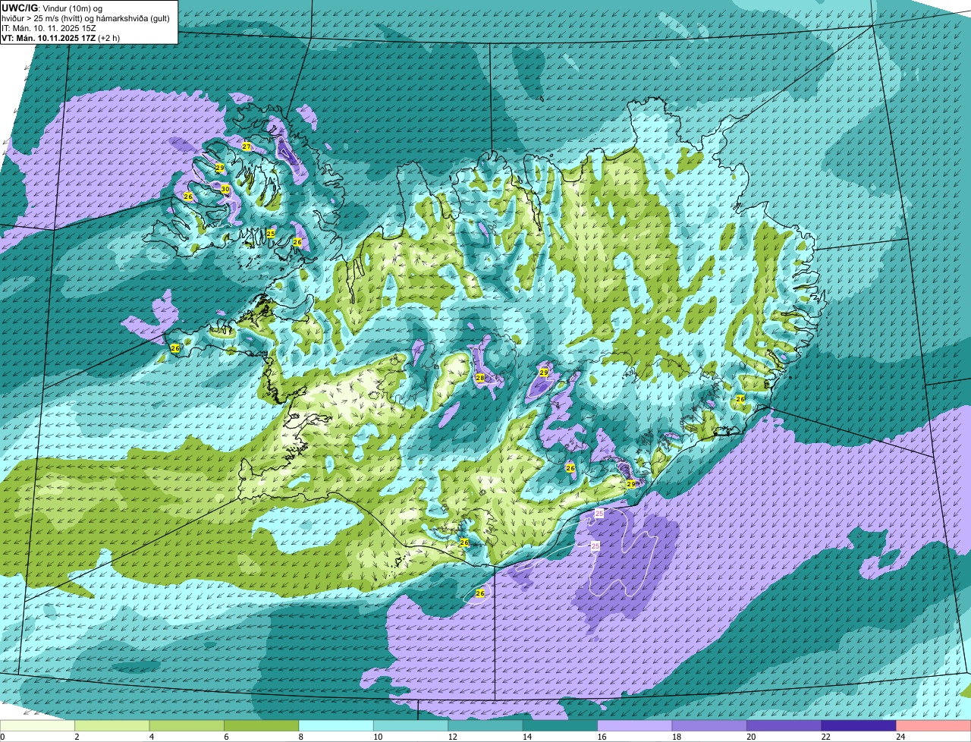This screenshot has height=742, width=971.
Task: Click the 2–4 m/s legend color swatch
Action: point(112,725)
